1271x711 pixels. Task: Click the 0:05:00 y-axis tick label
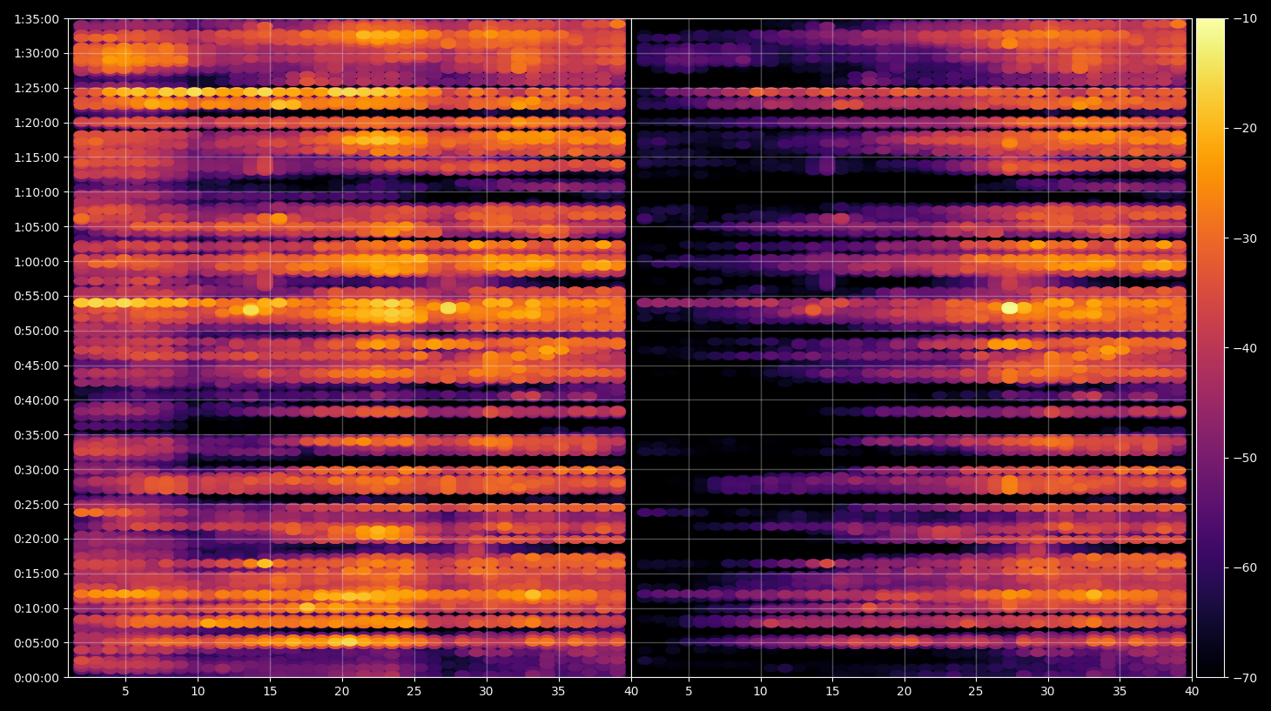pyautogui.click(x=37, y=643)
